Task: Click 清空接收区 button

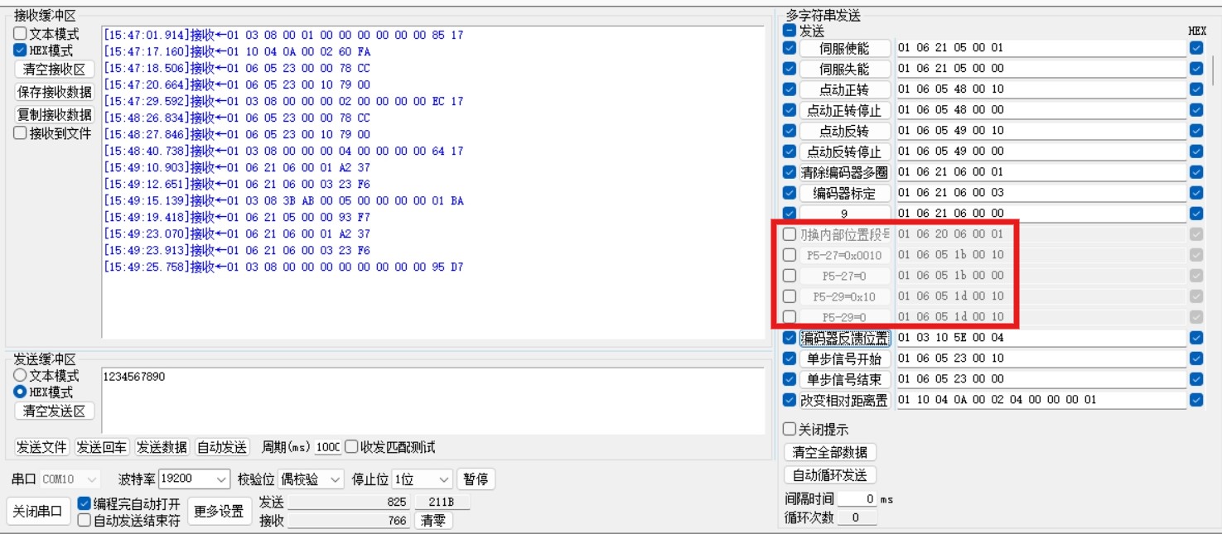Action: [x=54, y=70]
